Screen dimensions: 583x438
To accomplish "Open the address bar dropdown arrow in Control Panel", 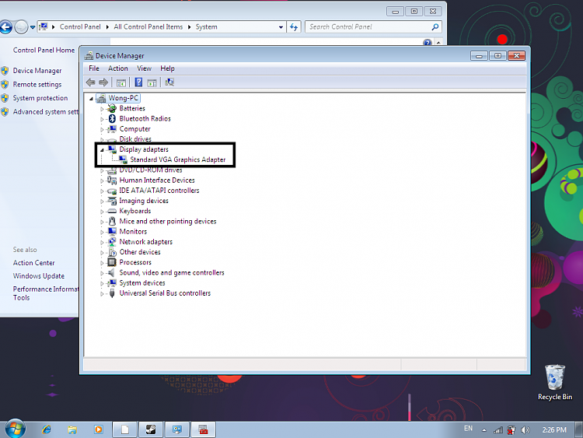I will (281, 27).
